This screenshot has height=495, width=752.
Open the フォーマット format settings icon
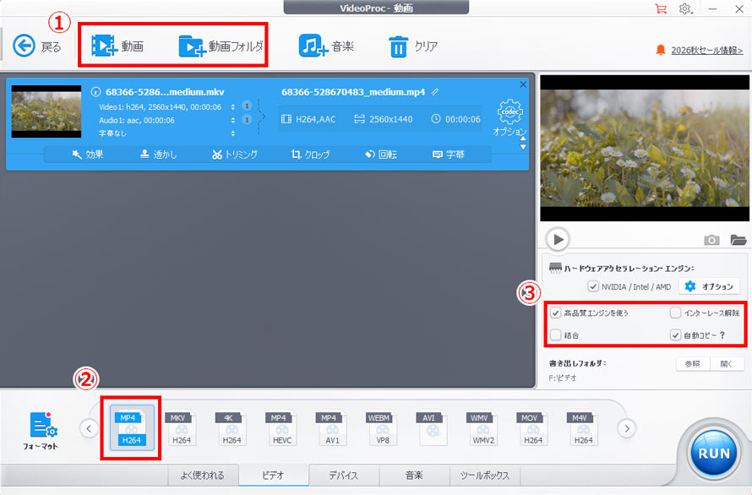[41, 430]
